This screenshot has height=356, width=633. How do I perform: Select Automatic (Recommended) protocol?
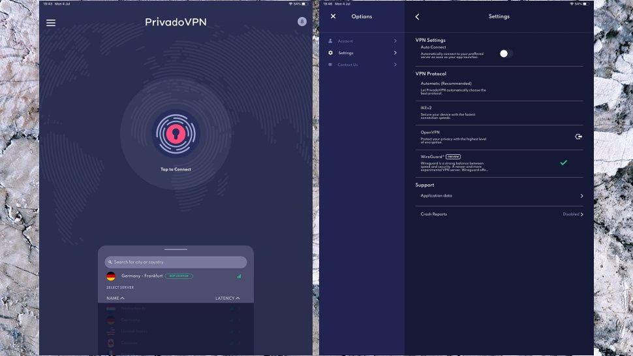[x=499, y=88]
